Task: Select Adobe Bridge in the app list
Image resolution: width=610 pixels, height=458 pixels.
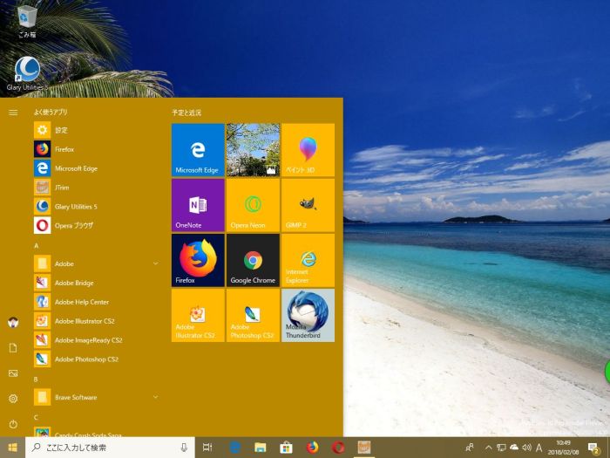Action: coord(74,283)
